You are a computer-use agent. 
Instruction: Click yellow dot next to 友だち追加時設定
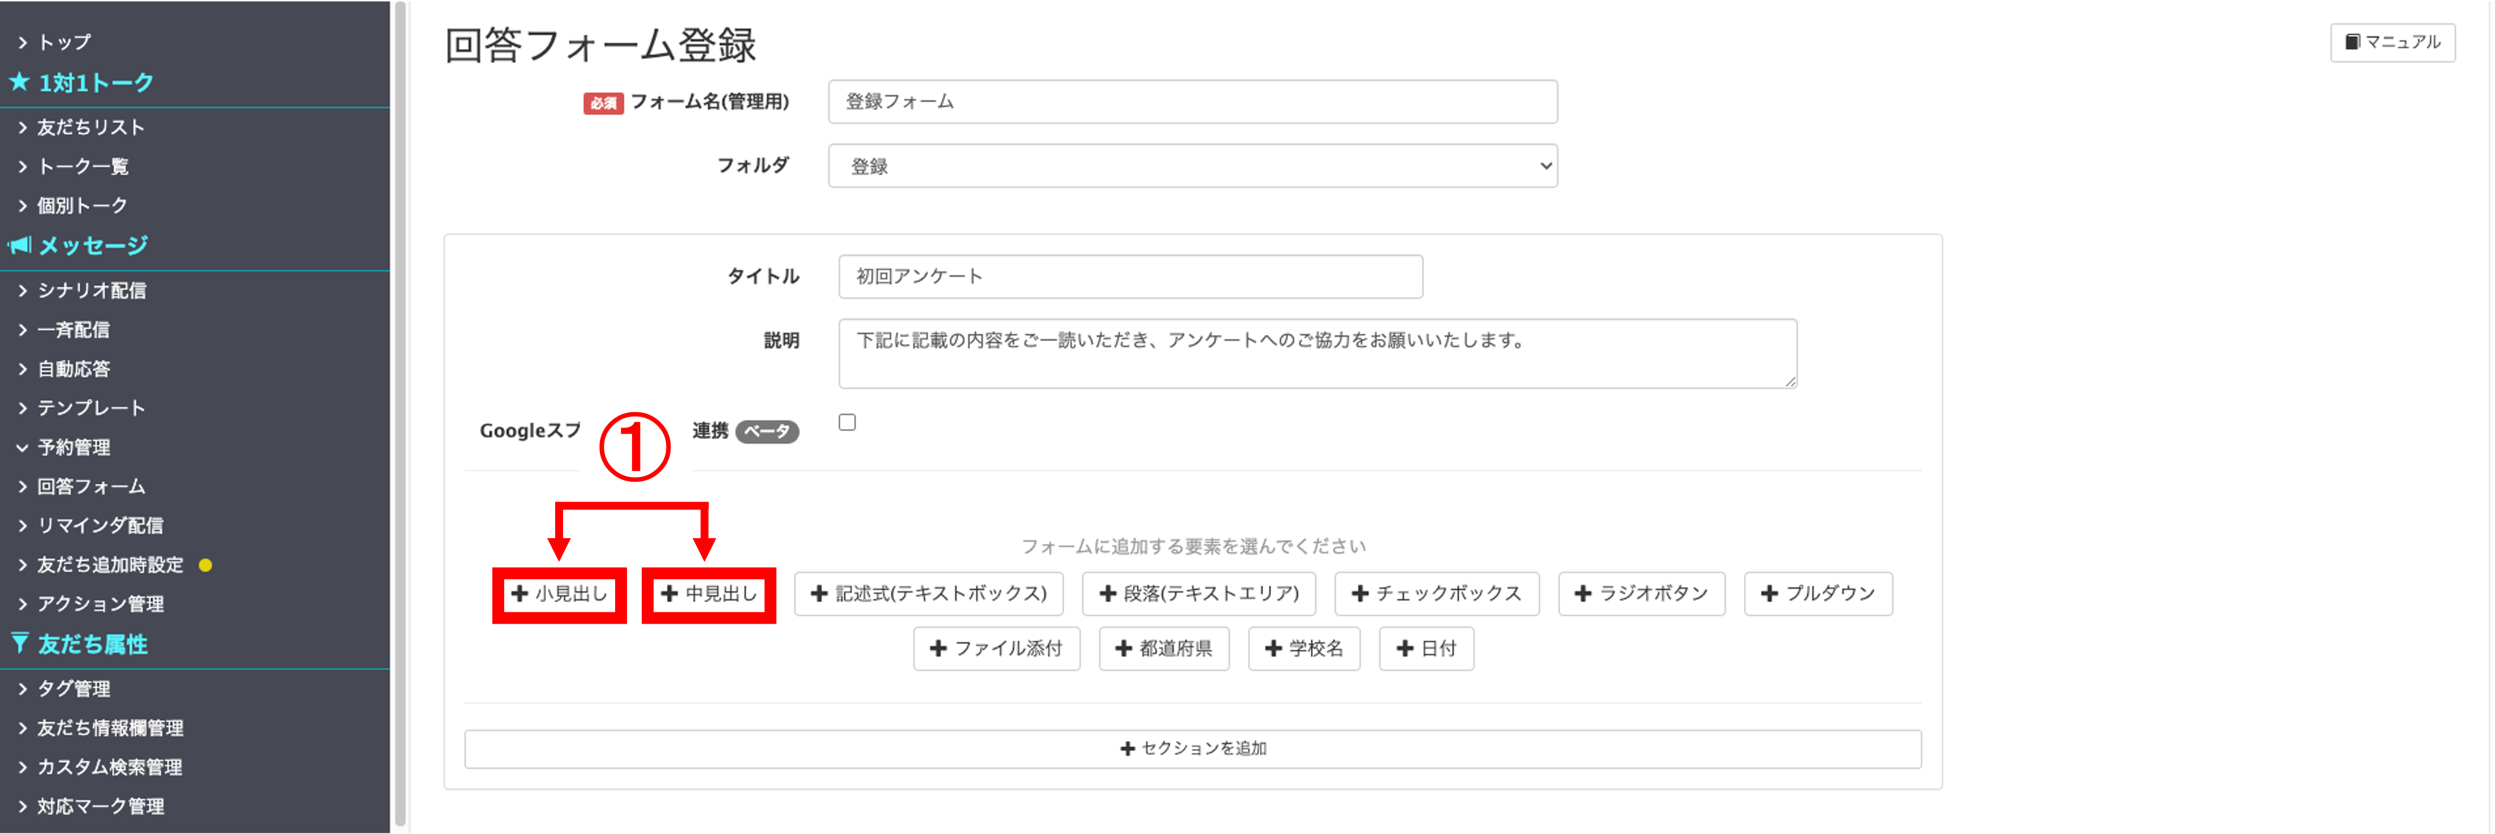click(x=205, y=565)
